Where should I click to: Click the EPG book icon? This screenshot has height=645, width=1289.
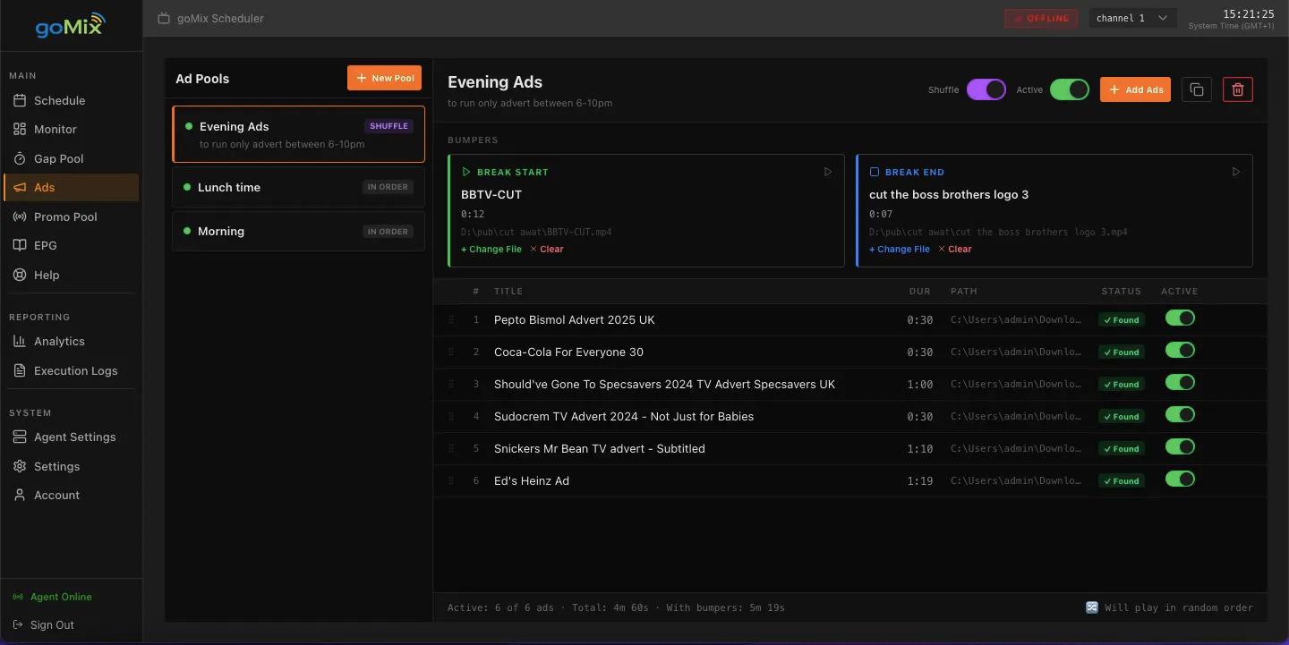click(20, 246)
